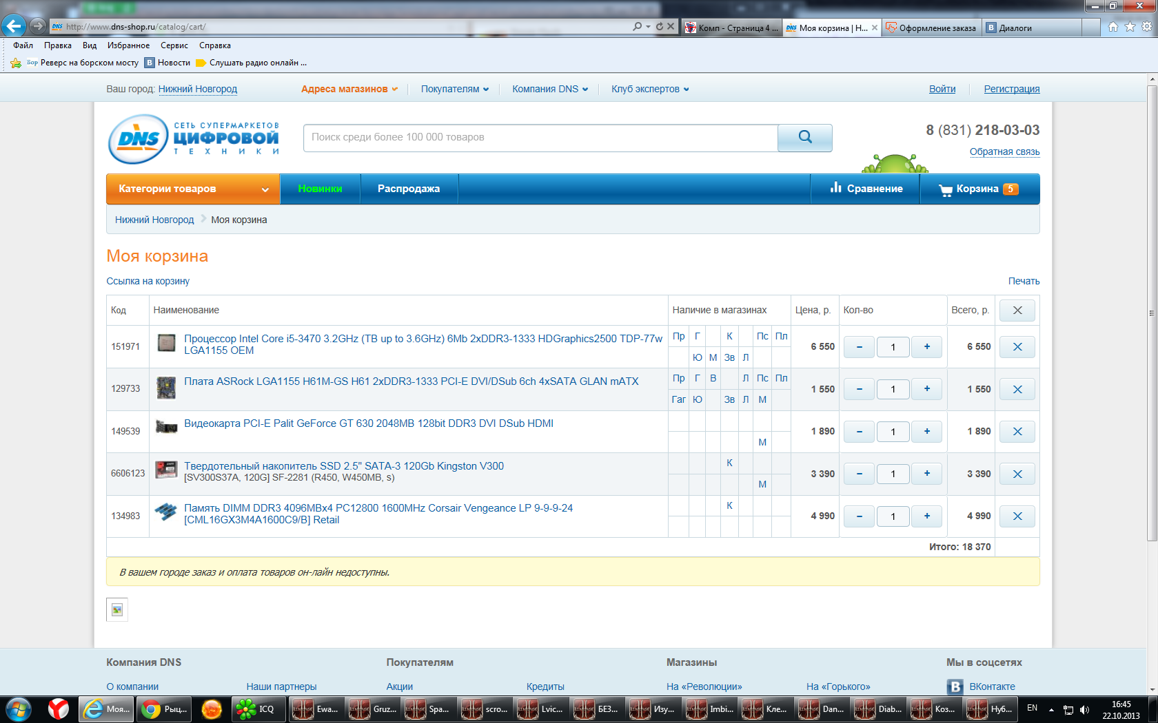The width and height of the screenshot is (1158, 723).
Task: Open Сравнение page
Action: coord(866,189)
